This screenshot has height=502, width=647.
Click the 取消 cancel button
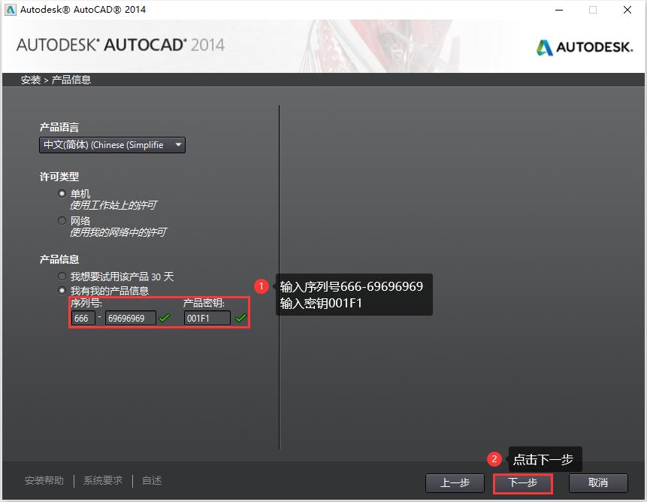click(x=598, y=483)
